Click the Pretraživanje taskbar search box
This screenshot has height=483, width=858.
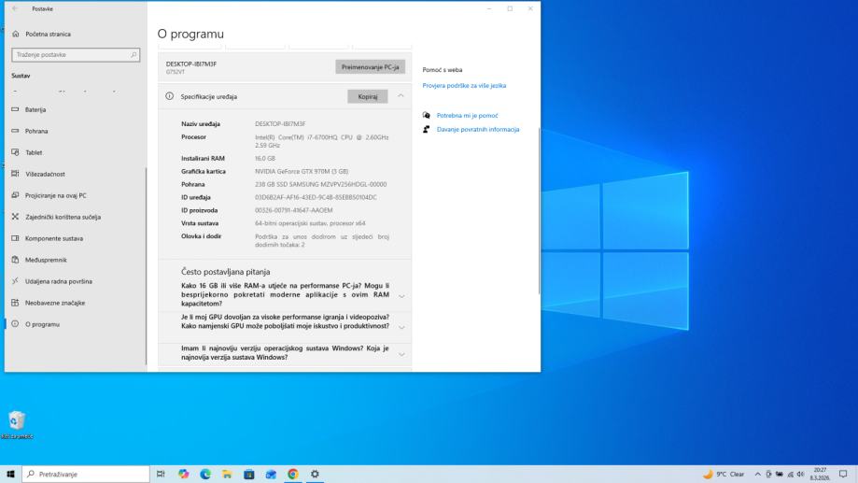pyautogui.click(x=86, y=474)
